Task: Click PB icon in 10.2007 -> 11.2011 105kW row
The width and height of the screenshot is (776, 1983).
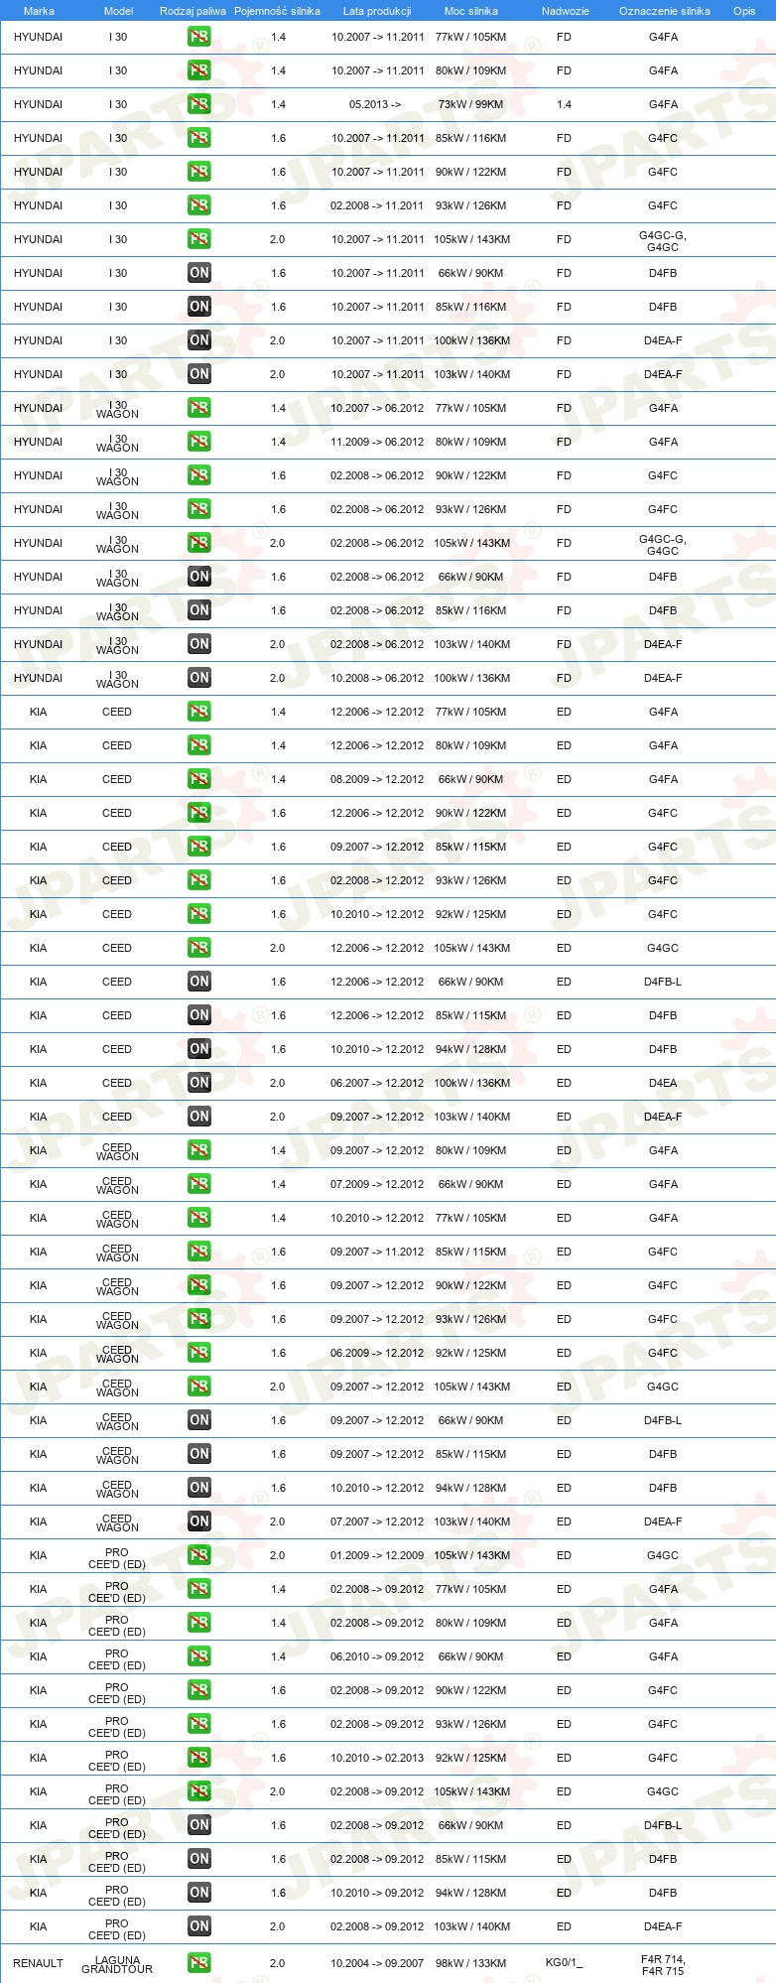Action: coord(199,239)
